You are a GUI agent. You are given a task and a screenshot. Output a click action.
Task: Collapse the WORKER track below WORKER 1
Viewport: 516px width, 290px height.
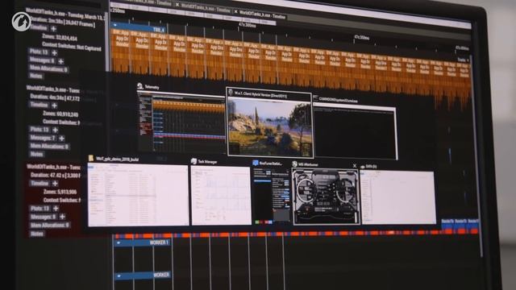point(119,275)
